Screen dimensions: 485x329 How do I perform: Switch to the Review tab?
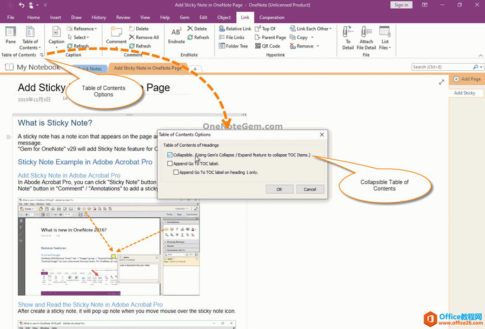click(123, 17)
